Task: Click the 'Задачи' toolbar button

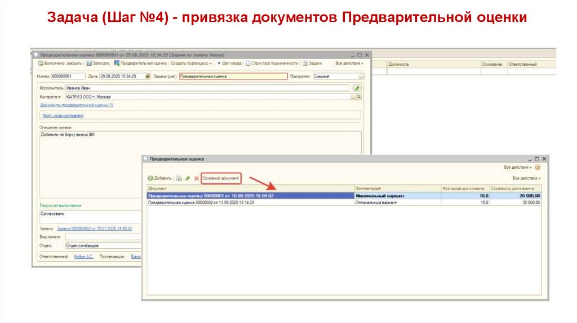Action: (x=312, y=64)
